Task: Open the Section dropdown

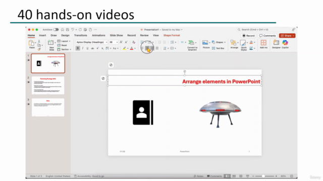Action: tap(64, 49)
